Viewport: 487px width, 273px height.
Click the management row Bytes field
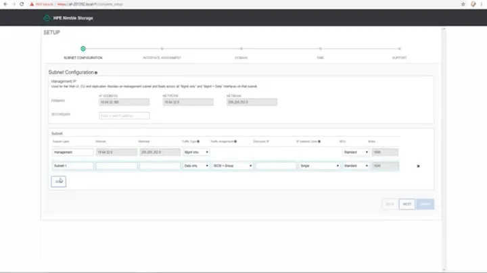[385, 152]
